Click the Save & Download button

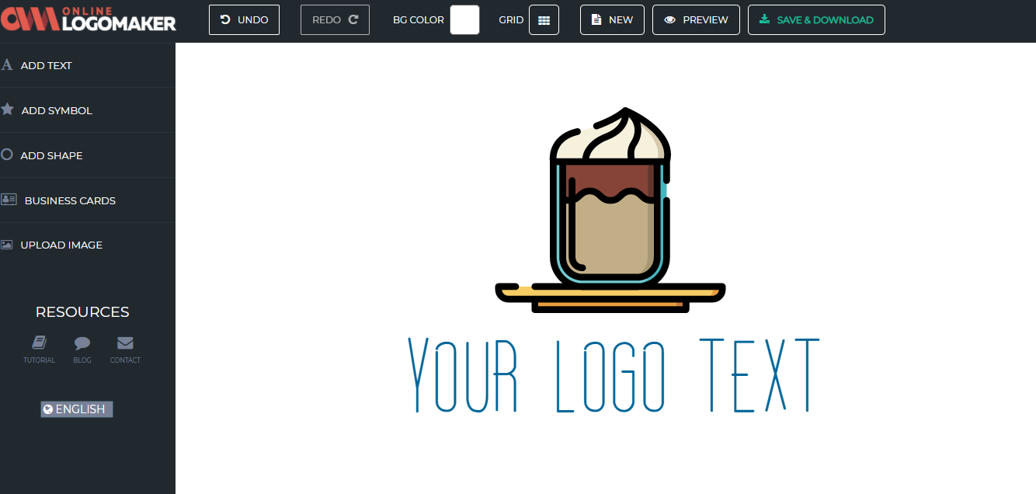tap(816, 19)
